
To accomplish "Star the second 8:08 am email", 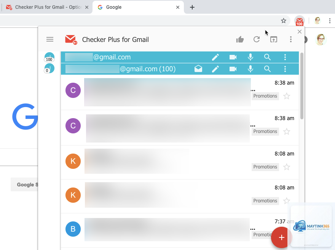I will tap(287, 201).
